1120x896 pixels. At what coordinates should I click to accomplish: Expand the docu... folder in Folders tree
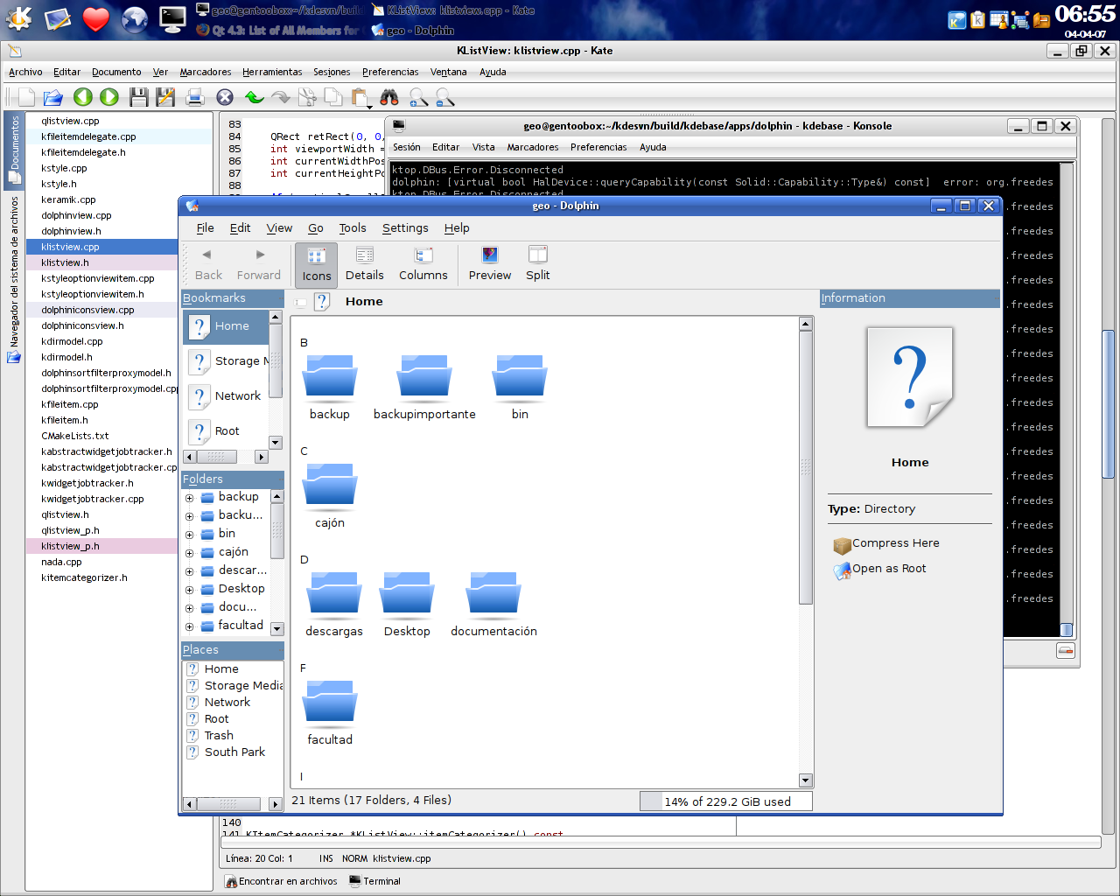(189, 608)
